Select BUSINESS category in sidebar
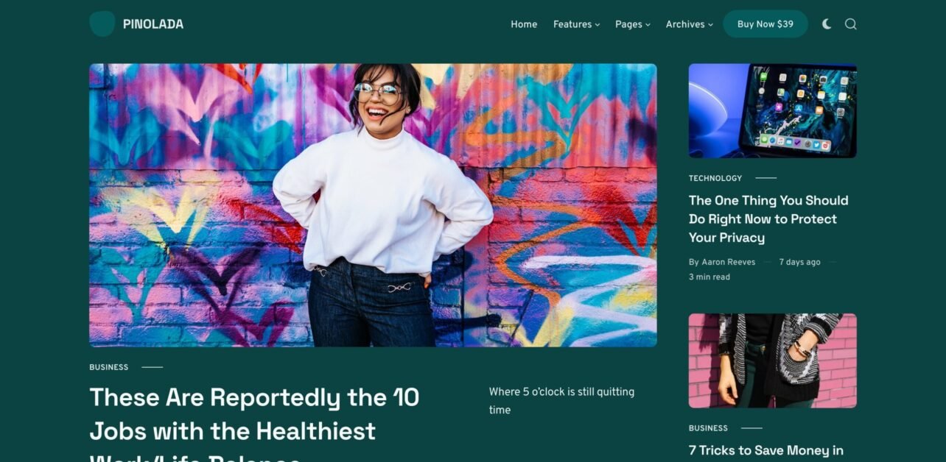Viewport: 946px width, 462px height. (708, 428)
